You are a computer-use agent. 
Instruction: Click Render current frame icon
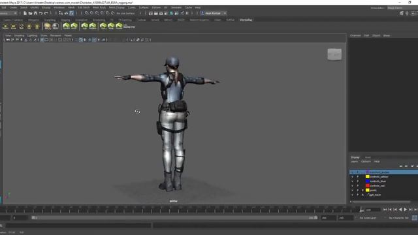tap(156, 13)
